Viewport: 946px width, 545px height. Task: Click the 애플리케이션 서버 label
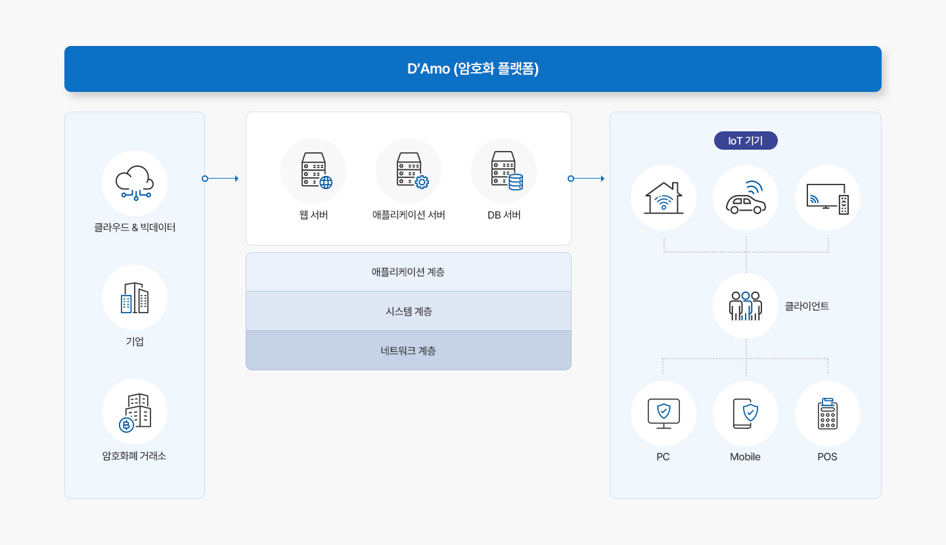pyautogui.click(x=409, y=215)
